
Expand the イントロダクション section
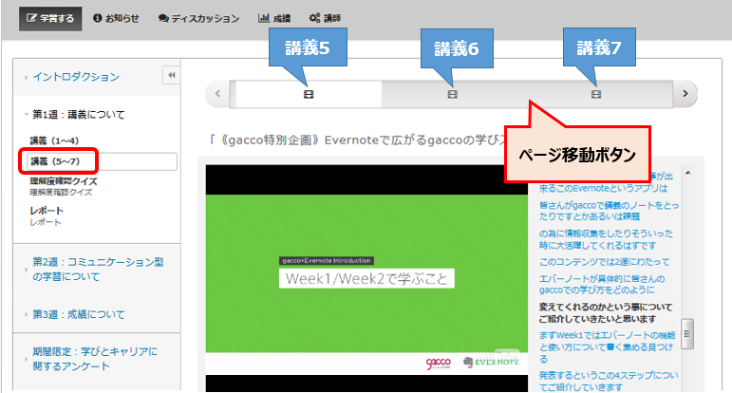(x=76, y=77)
